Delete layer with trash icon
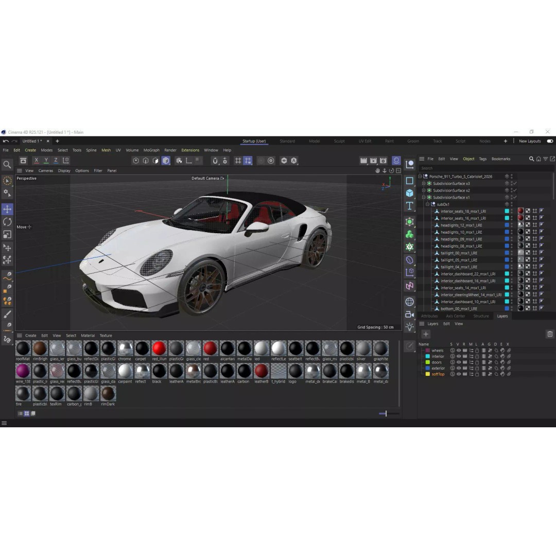This screenshot has height=556, width=556. 550,334
